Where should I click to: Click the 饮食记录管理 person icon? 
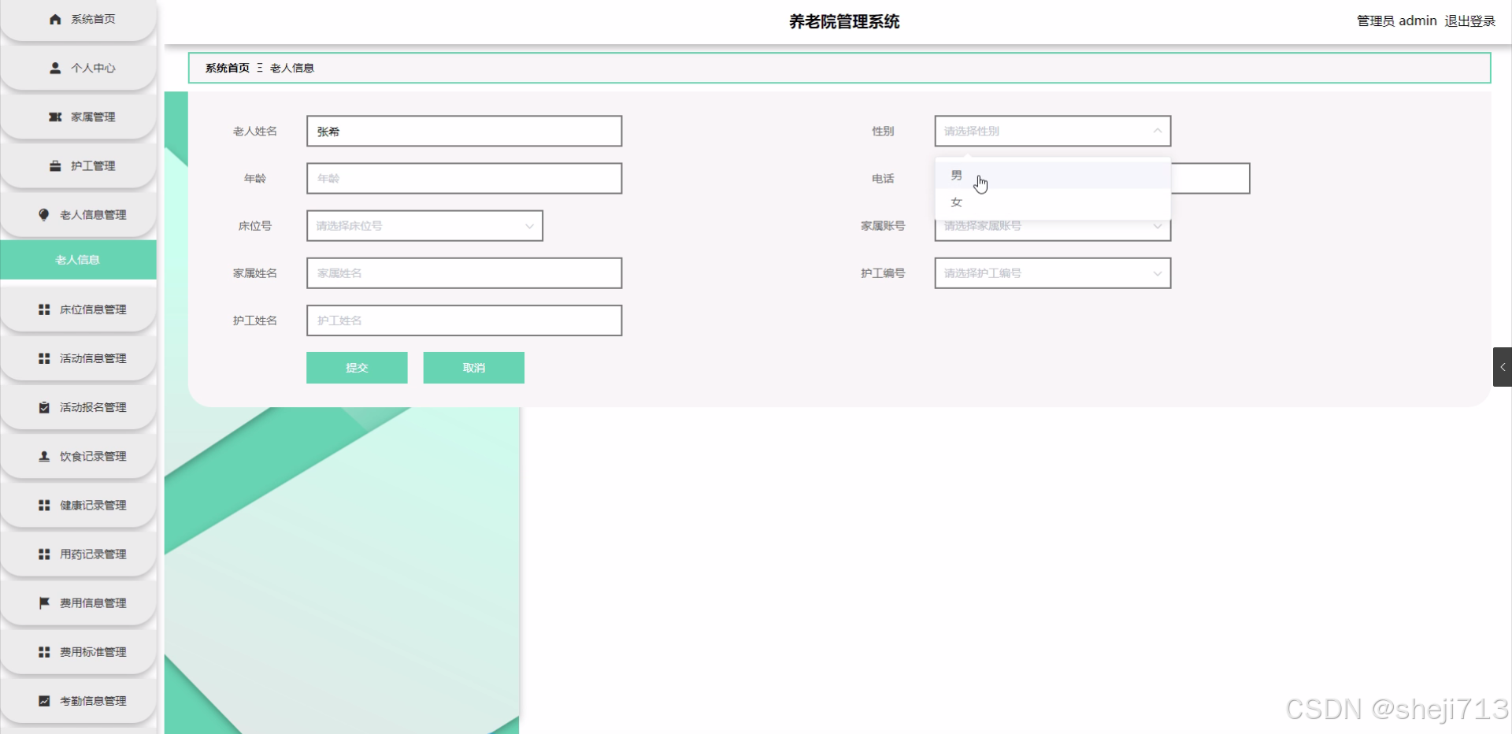click(43, 456)
